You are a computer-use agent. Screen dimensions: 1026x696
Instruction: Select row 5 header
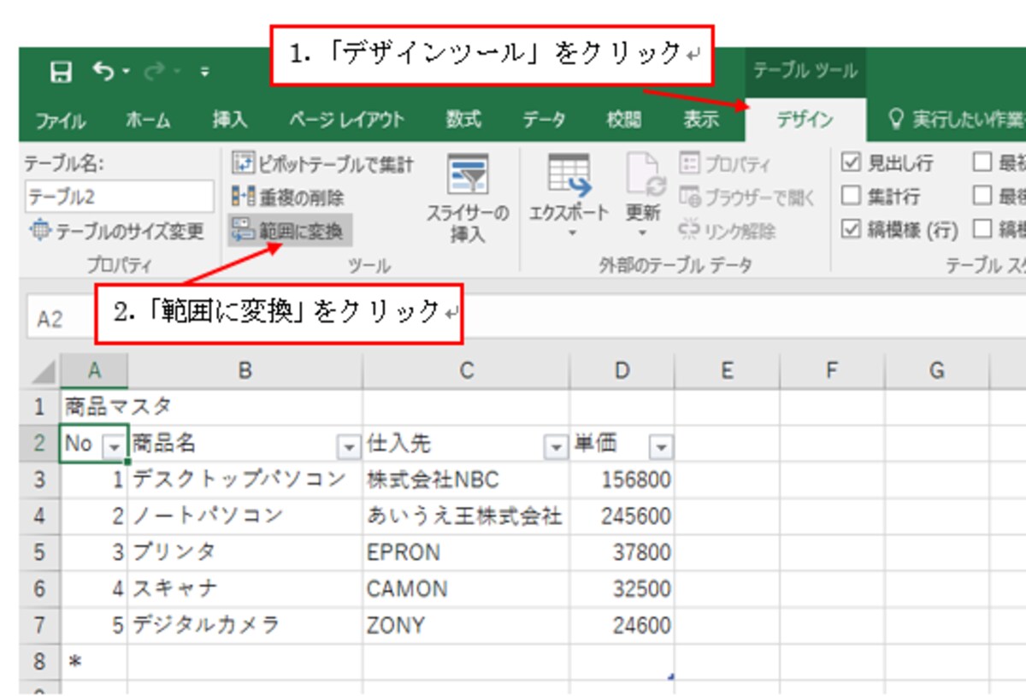tap(39, 552)
